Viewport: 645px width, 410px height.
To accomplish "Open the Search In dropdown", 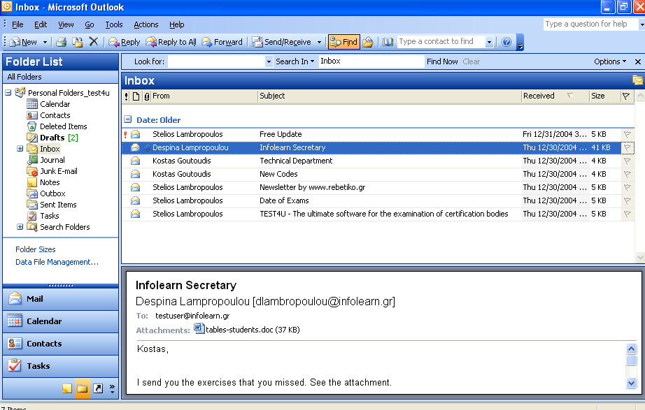I will 295,61.
